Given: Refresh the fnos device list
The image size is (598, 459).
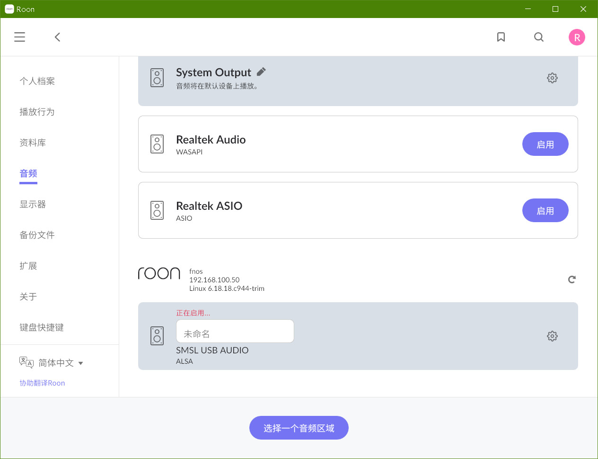Looking at the screenshot, I should click(572, 279).
